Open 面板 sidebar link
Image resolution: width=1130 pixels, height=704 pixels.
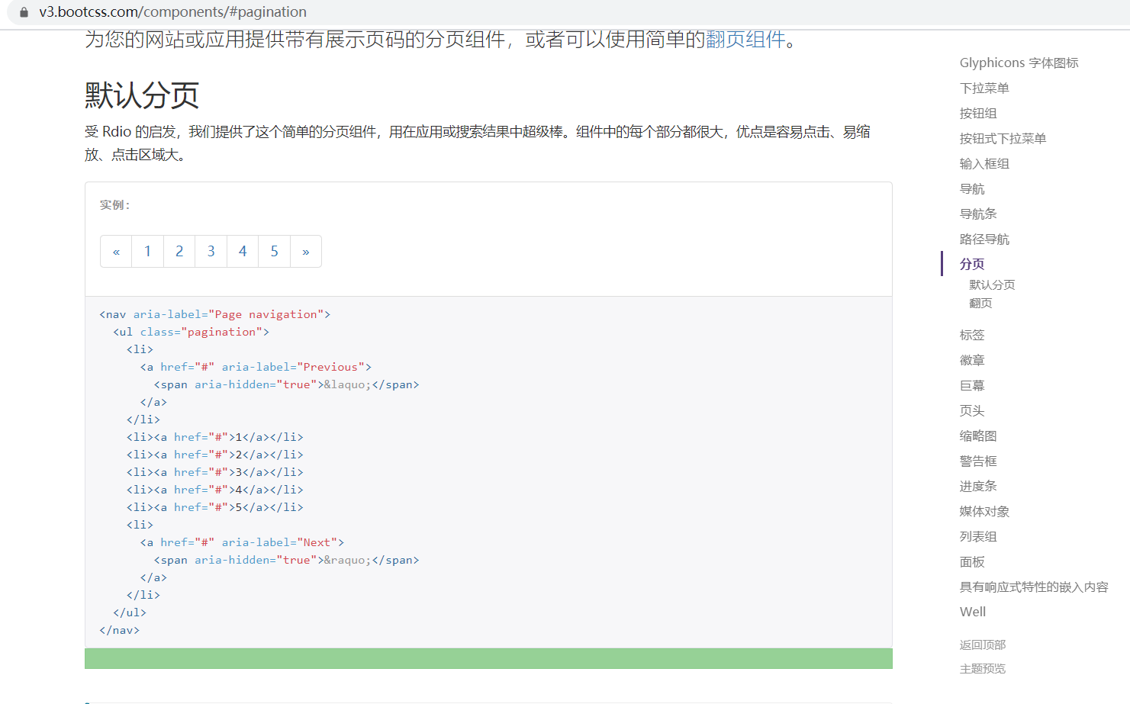(x=972, y=561)
